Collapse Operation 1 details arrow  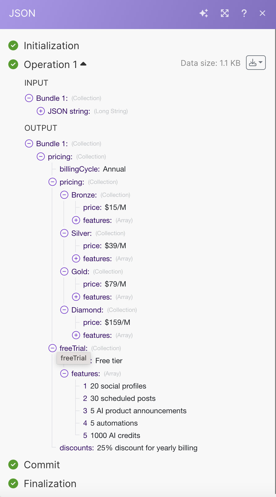coord(83,64)
